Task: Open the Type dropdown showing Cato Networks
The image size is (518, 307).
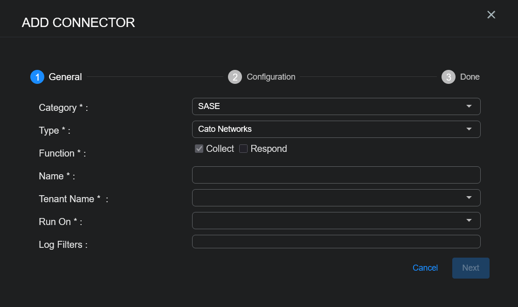Action: tap(326, 130)
